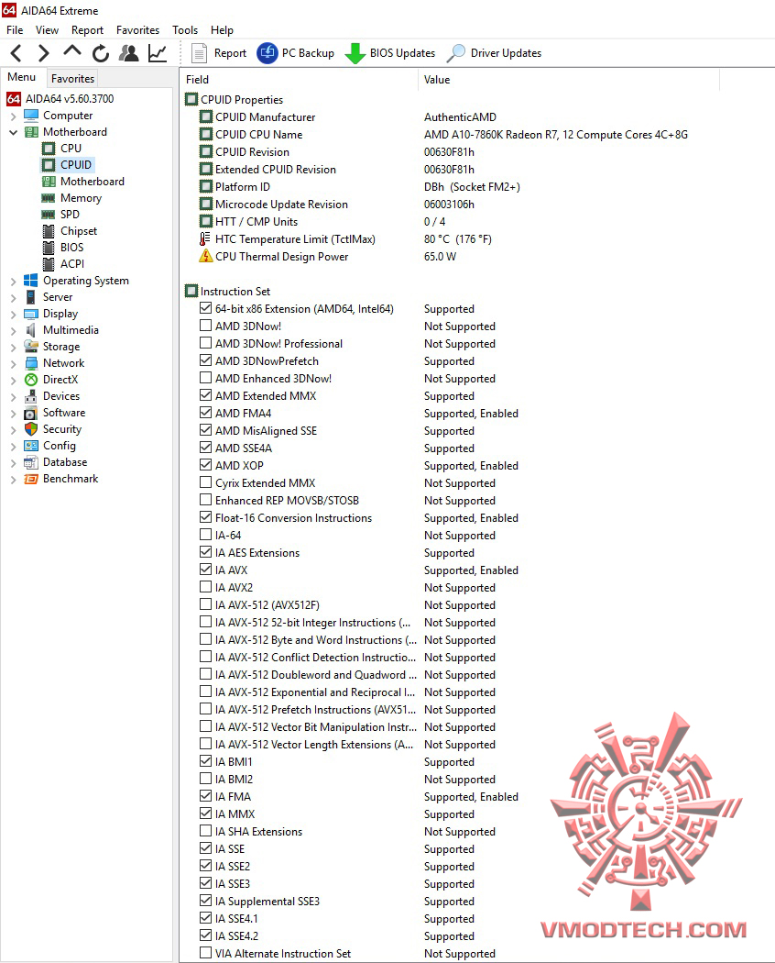Expand the Software tree node
The width and height of the screenshot is (775, 963).
13,414
